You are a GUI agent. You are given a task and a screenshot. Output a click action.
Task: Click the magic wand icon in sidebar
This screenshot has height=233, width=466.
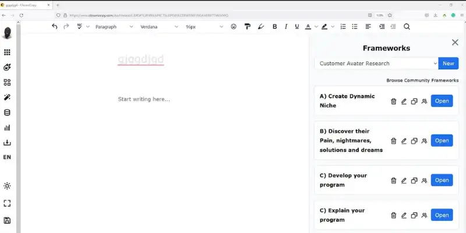(7, 97)
